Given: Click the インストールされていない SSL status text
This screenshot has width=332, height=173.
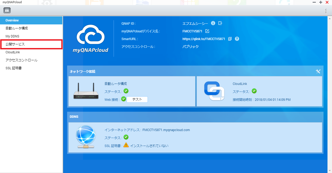Looking at the screenshot, I should click(x=149, y=146).
